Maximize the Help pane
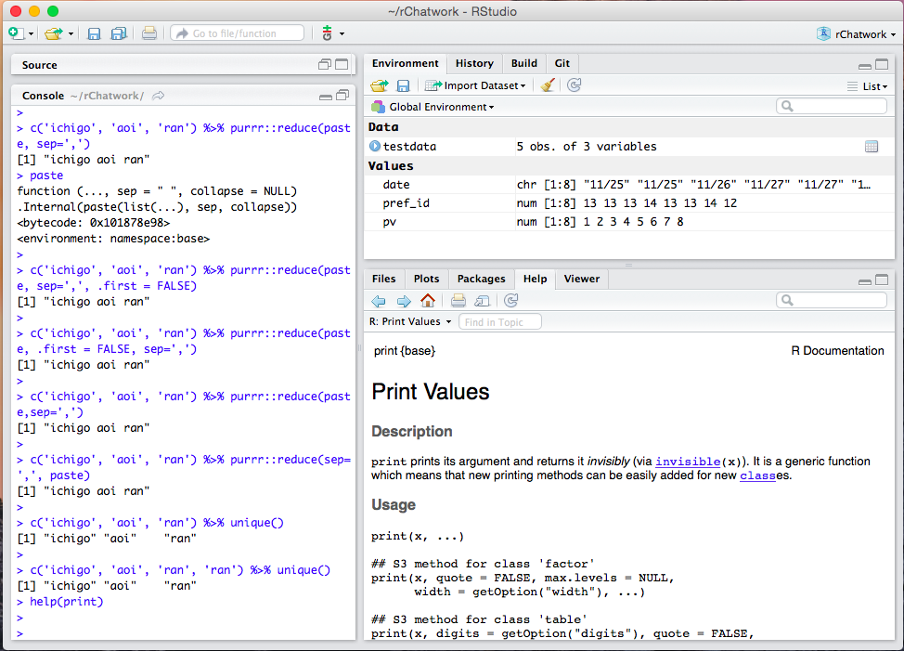This screenshot has width=904, height=651. [882, 280]
